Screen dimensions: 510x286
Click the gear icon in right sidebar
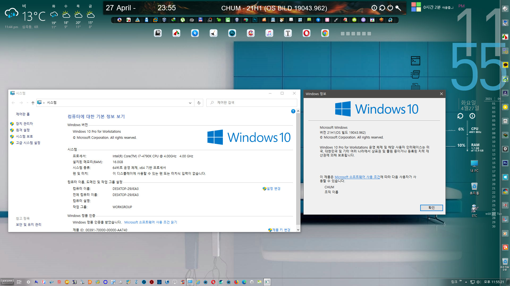(505, 149)
